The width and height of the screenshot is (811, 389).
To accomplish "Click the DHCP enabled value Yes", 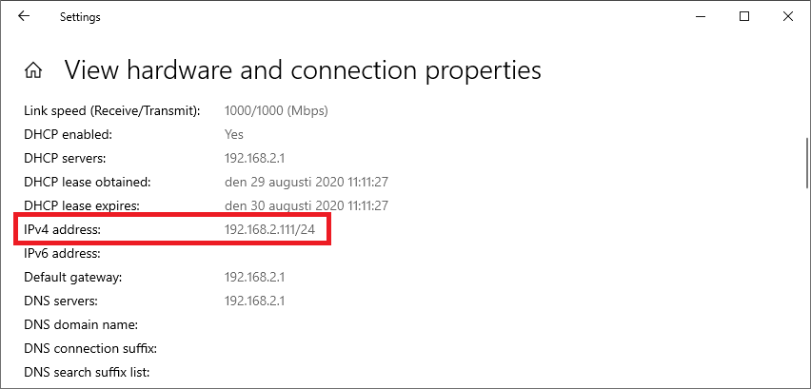I will point(234,135).
